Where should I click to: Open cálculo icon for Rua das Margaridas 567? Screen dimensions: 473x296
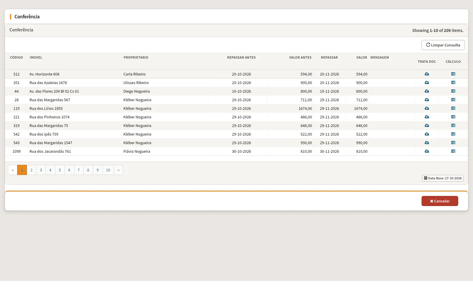coord(453,100)
